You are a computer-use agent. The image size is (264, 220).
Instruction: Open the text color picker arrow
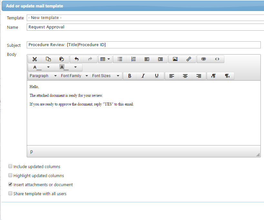[x=48, y=67]
